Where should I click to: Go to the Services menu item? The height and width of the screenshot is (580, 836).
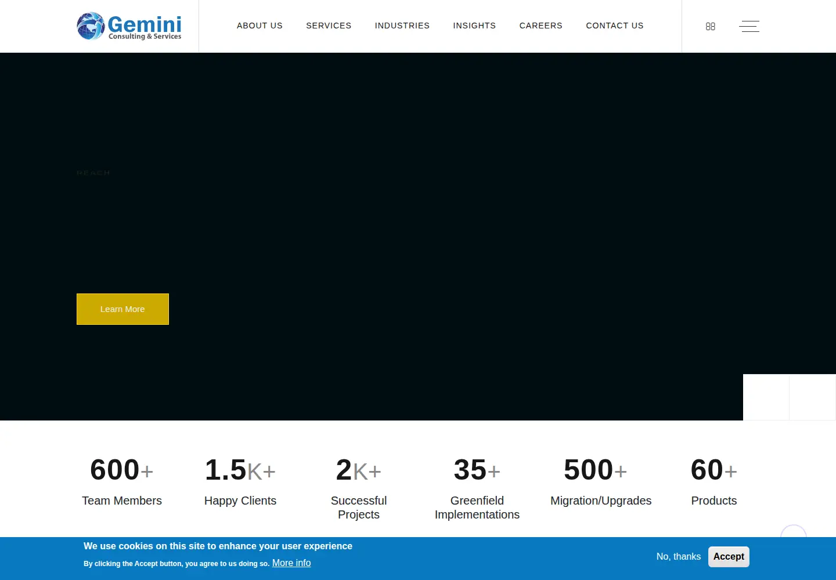coord(329,26)
